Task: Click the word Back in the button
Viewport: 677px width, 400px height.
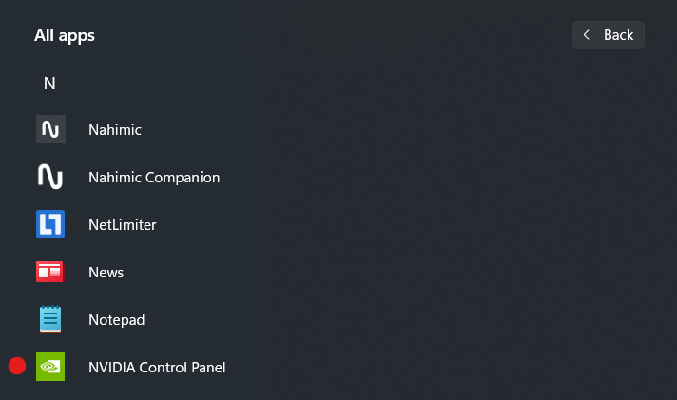Action: click(x=618, y=35)
